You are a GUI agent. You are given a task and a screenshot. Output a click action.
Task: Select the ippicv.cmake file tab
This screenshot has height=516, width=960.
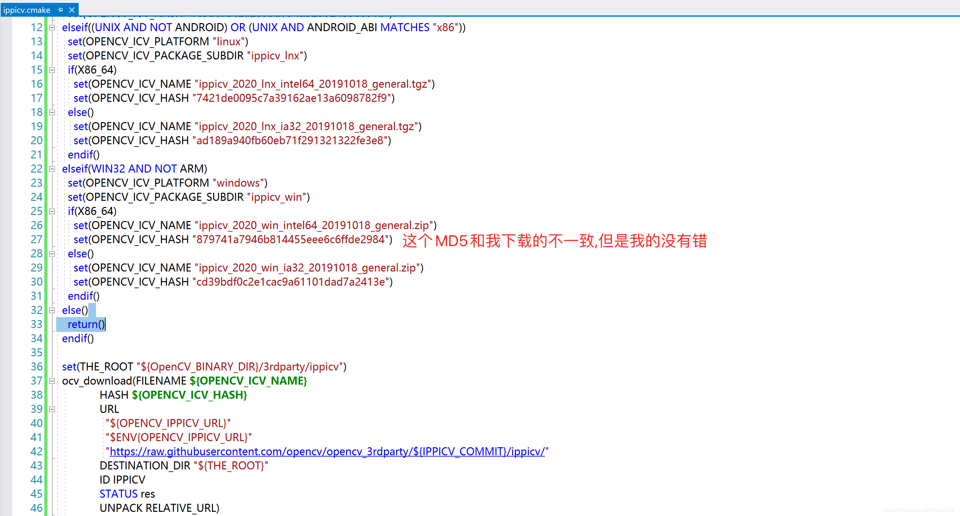pos(27,10)
